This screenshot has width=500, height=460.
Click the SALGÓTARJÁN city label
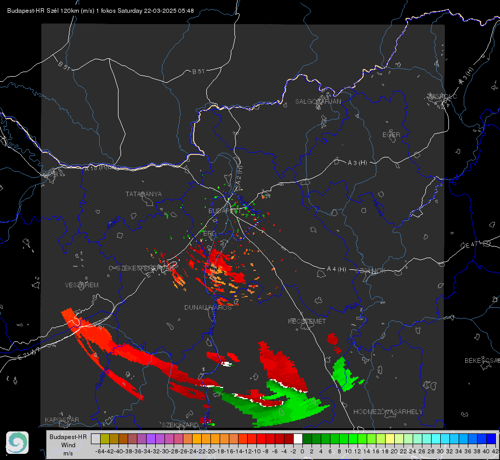tap(318, 102)
